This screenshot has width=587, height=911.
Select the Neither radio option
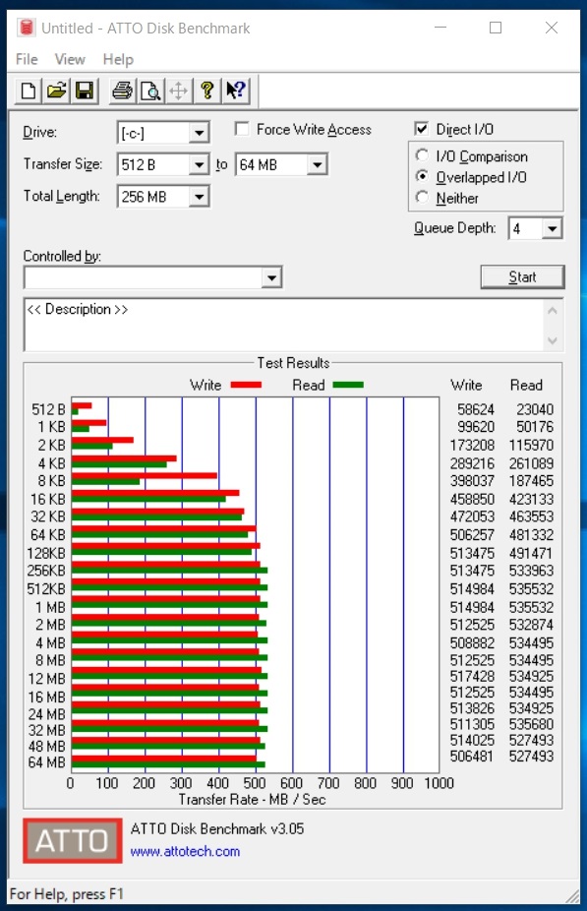coord(422,198)
